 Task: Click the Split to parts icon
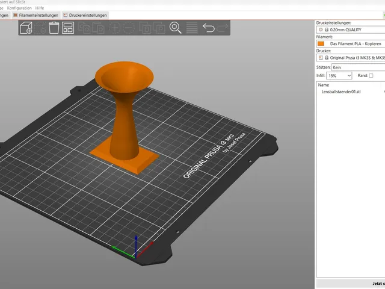pos(159,28)
